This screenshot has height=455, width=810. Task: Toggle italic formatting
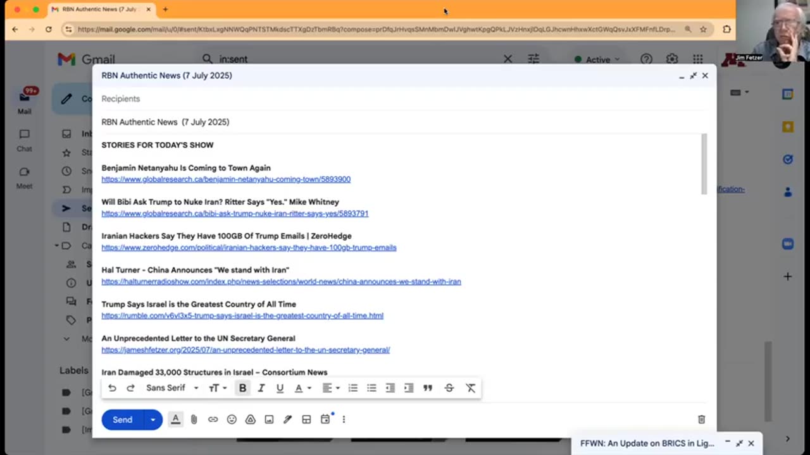tap(261, 388)
